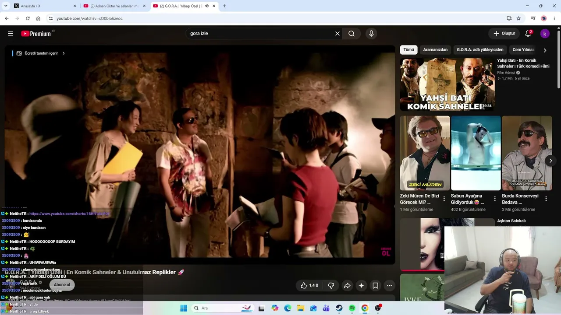The width and height of the screenshot is (561, 315).
Task: Open Sabun Ayağına Gidiyorduk short thumbnail
Action: click(476, 153)
